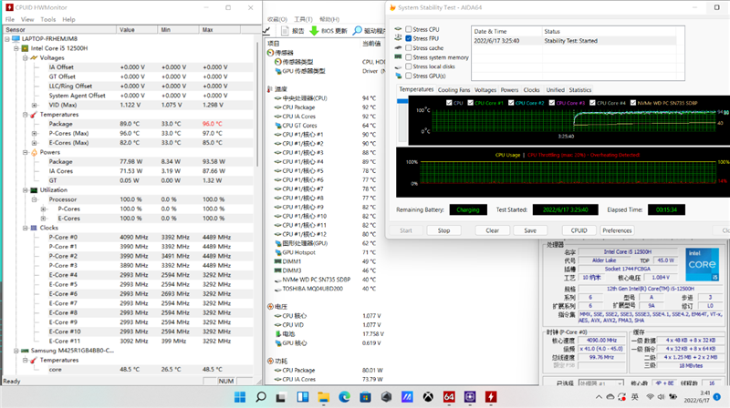
Task: Click the Intel Core i5 chip icon in HWMonitor
Action: [26, 48]
